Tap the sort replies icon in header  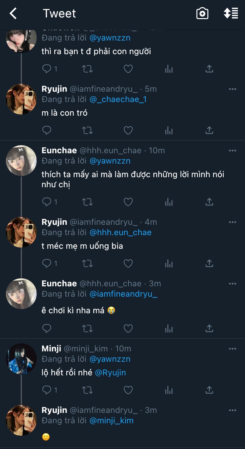tap(231, 14)
